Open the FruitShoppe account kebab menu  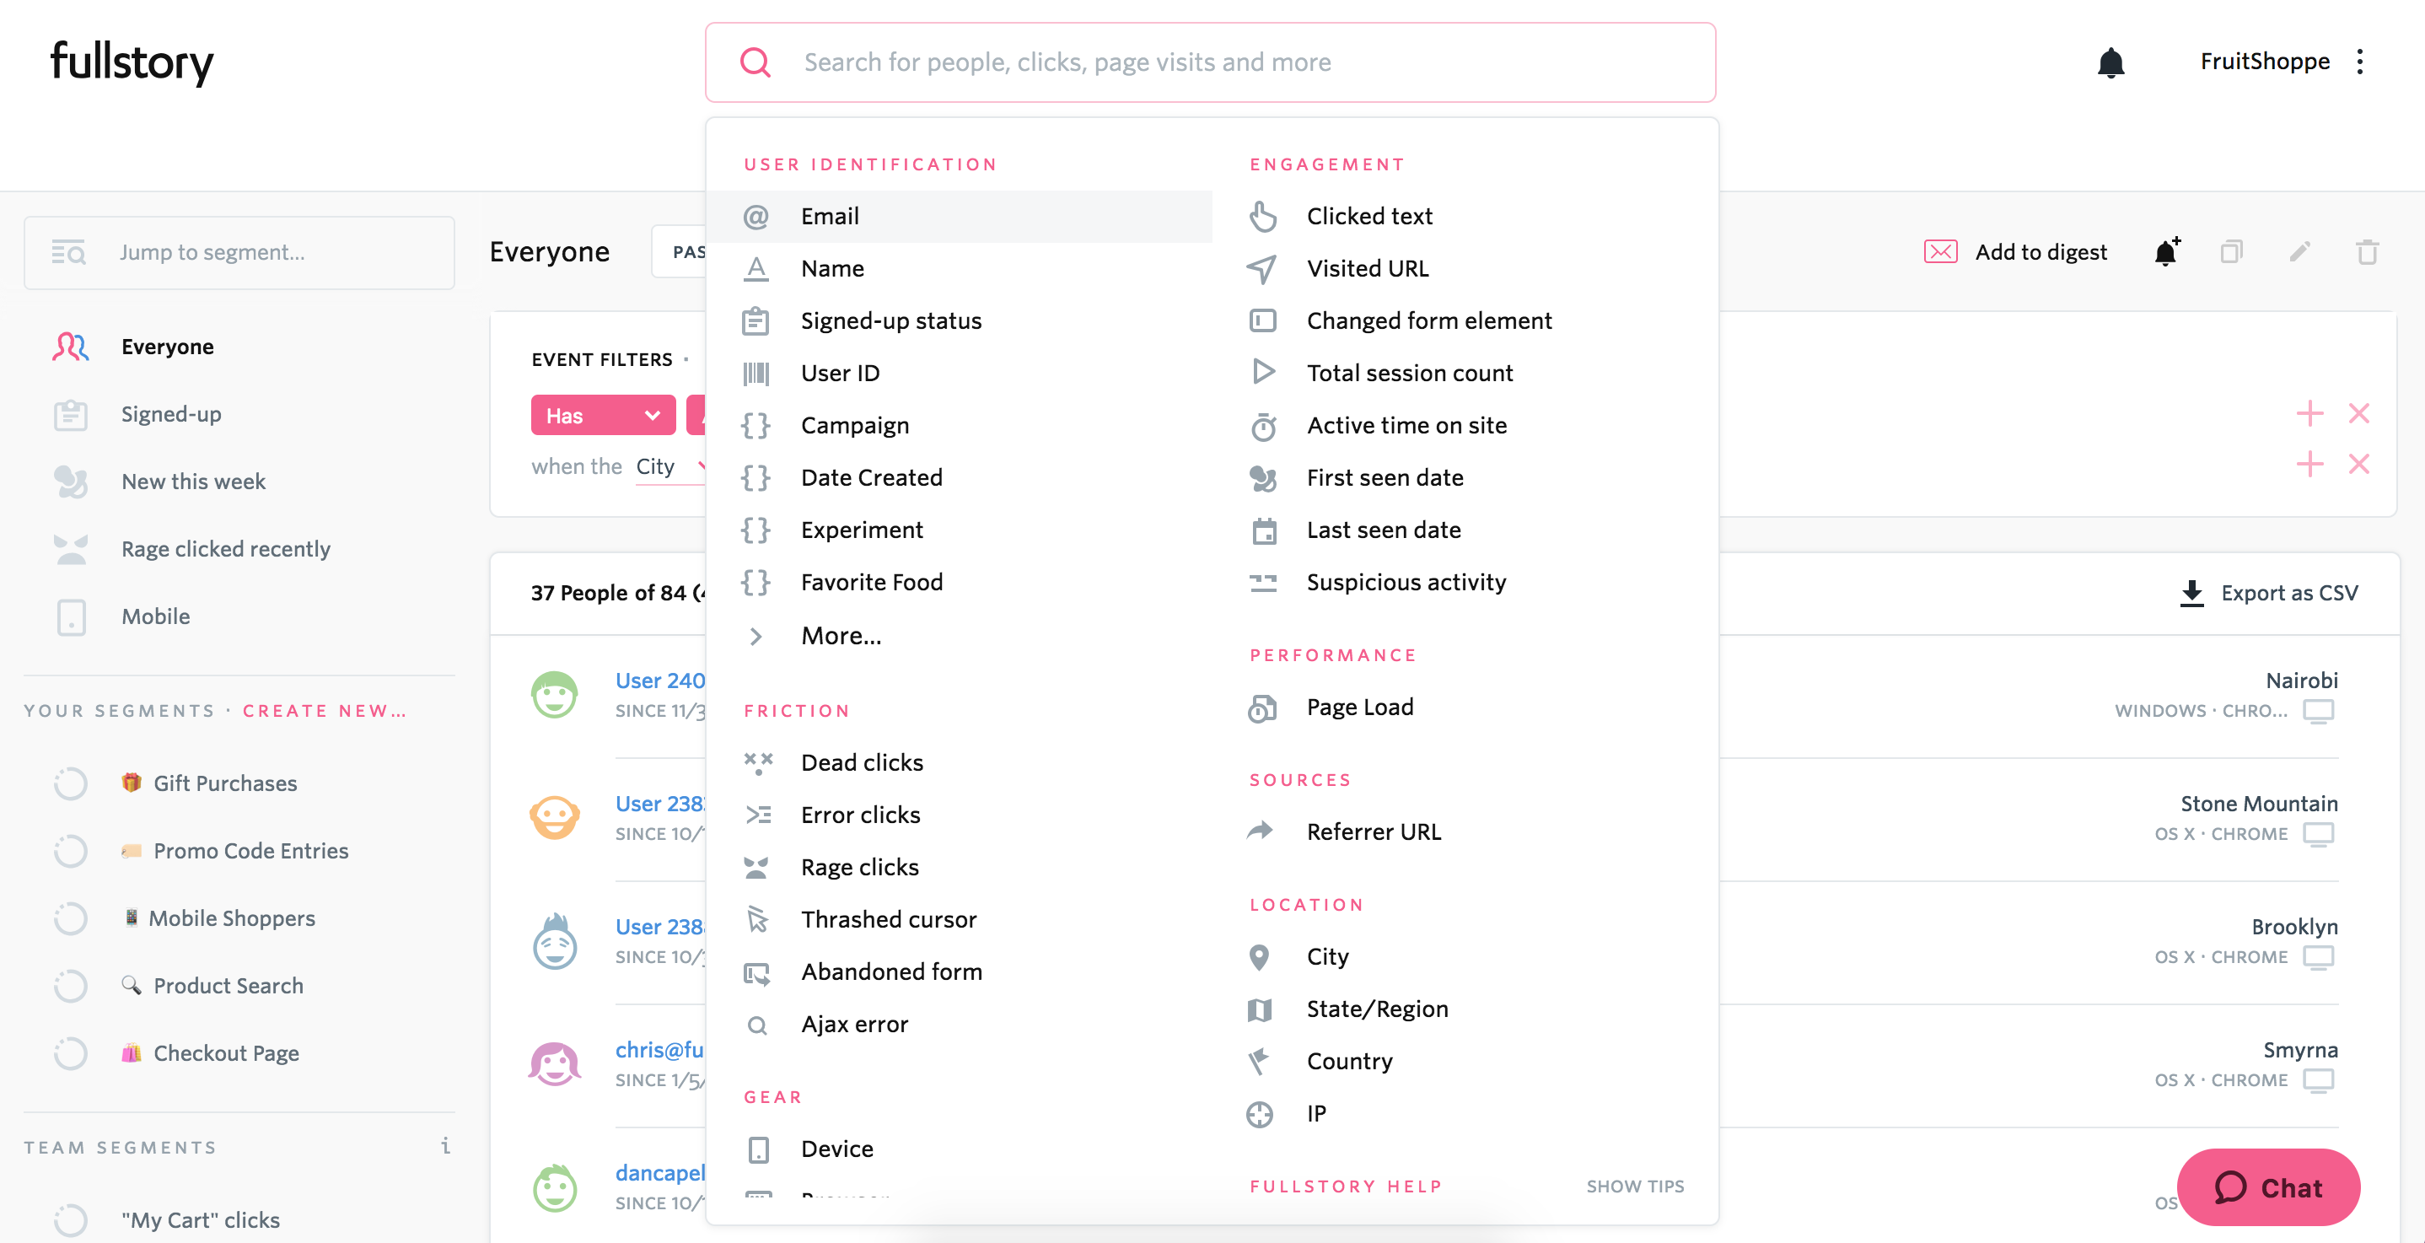coord(2360,62)
